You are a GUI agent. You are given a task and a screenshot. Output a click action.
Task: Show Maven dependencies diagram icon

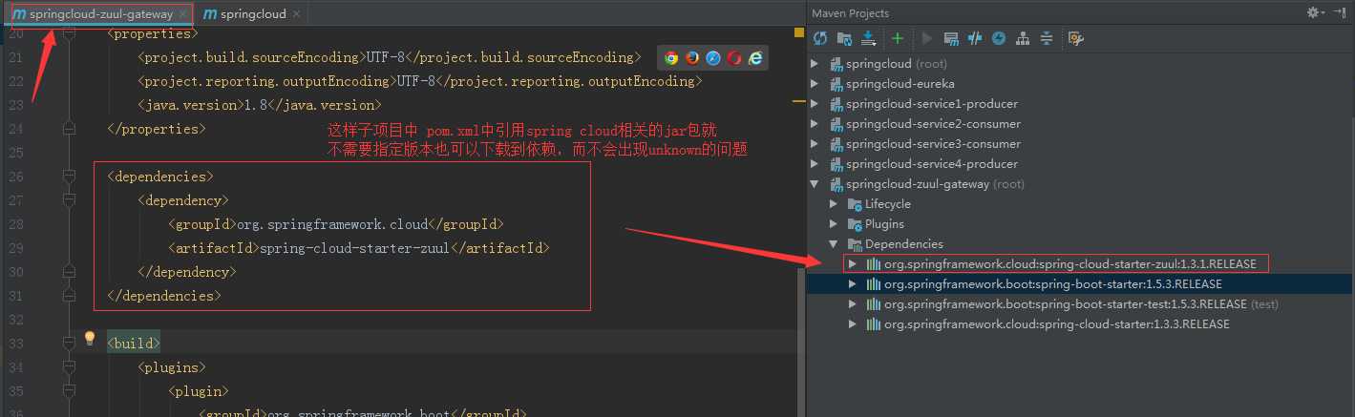(1023, 38)
